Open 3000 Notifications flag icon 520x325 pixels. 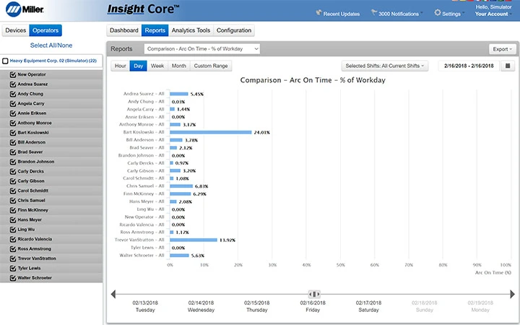pyautogui.click(x=374, y=12)
